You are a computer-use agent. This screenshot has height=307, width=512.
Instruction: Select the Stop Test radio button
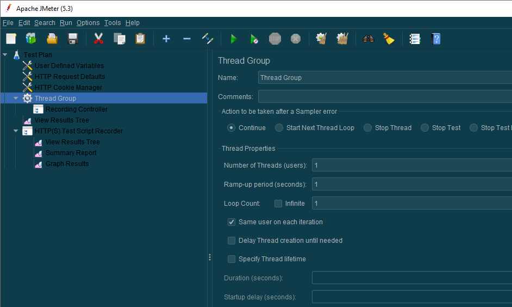point(424,127)
